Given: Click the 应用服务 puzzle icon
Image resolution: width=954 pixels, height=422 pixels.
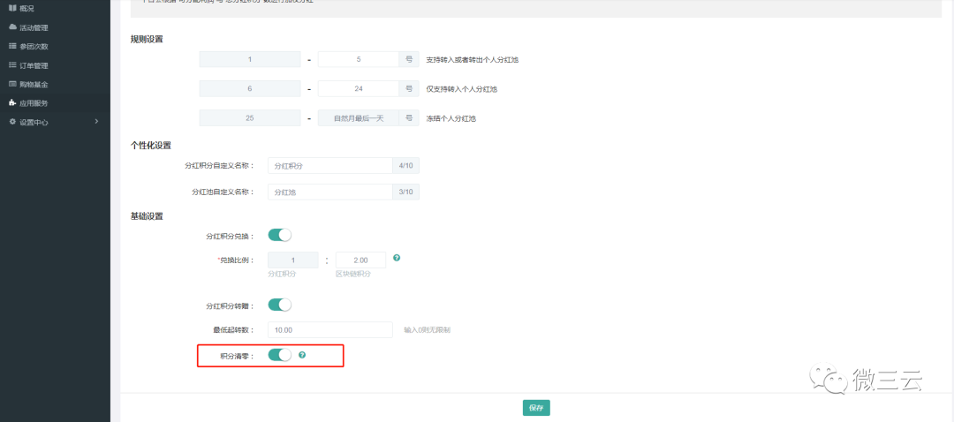Looking at the screenshot, I should (x=12, y=102).
